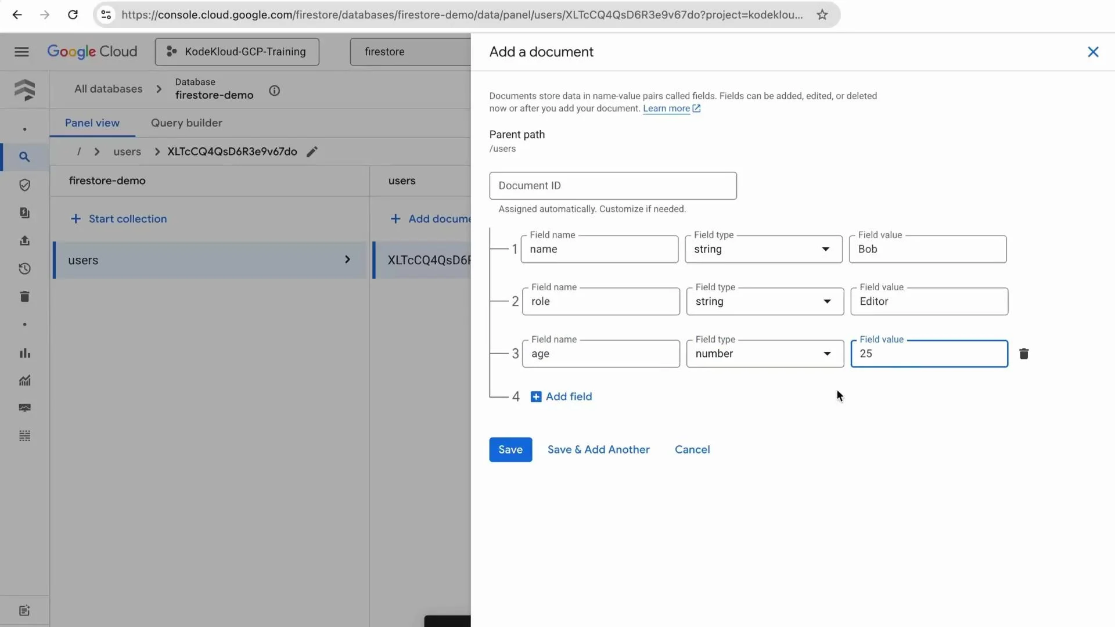Click the users column header
Screen dimensions: 1115x627
click(402, 181)
